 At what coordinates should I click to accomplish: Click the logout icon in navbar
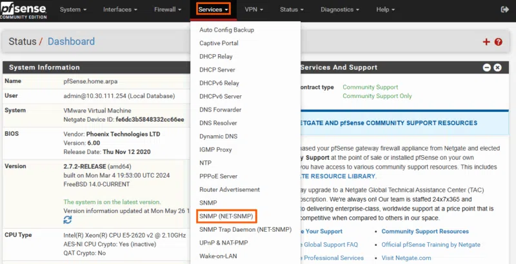tap(504, 10)
